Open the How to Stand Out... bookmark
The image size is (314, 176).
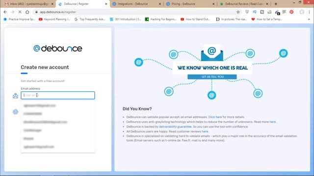[x=195, y=19]
